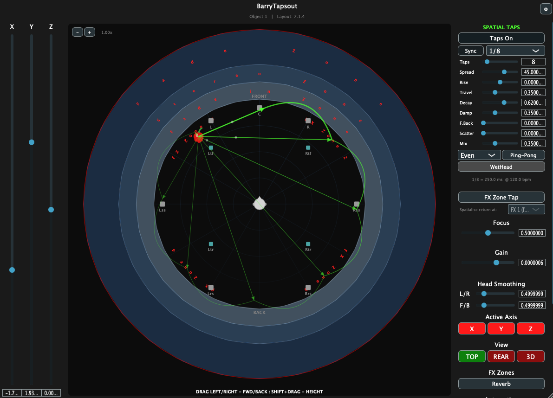Click the Mix value field 0.3500
Image resolution: width=553 pixels, height=398 pixels.
(x=533, y=143)
